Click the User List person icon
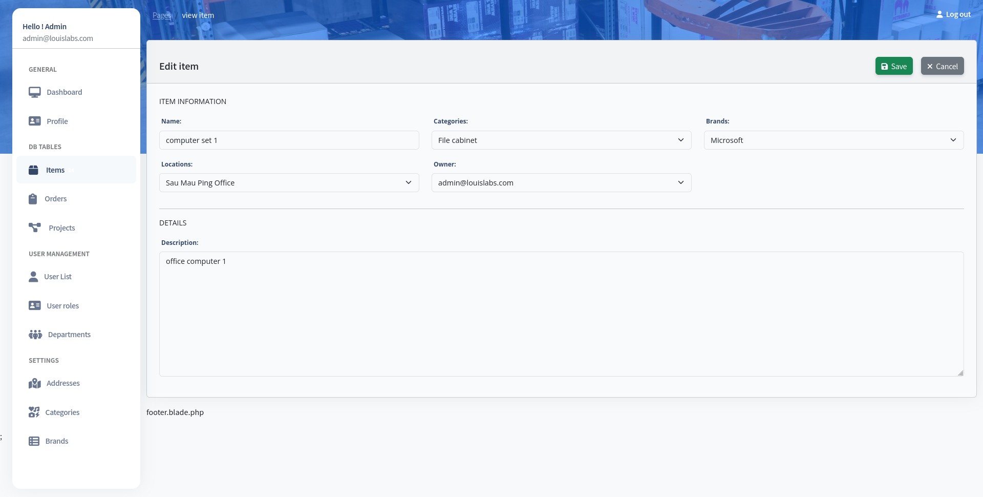983x497 pixels. click(x=33, y=277)
